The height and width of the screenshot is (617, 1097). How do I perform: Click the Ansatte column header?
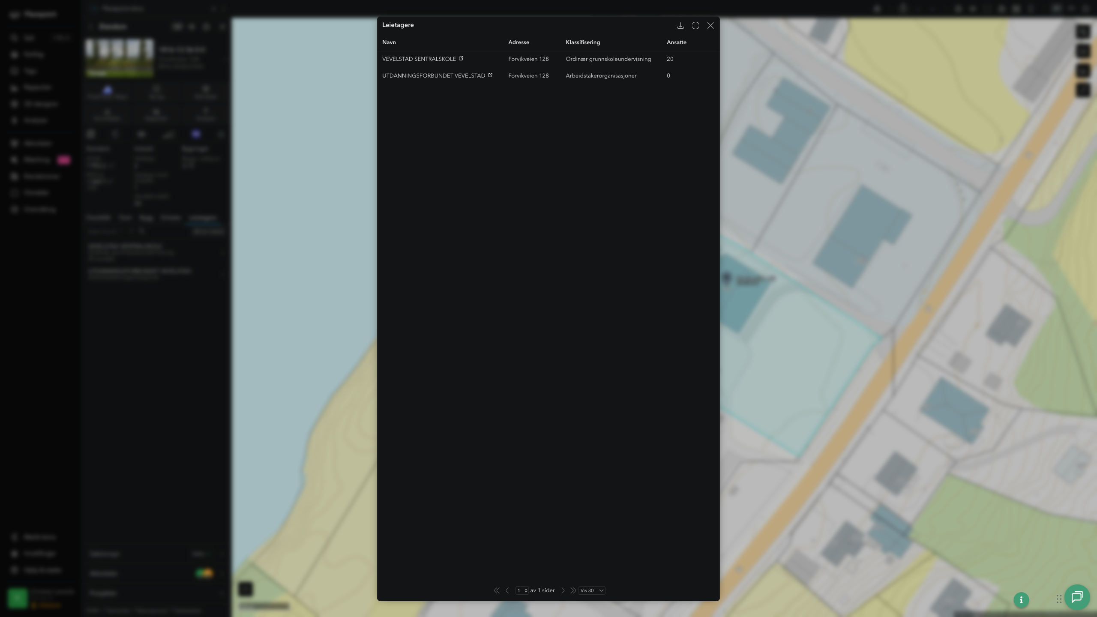[677, 42]
